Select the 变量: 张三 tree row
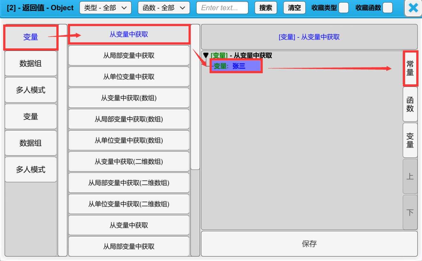Screen dimensions: 422x261 (236, 66)
